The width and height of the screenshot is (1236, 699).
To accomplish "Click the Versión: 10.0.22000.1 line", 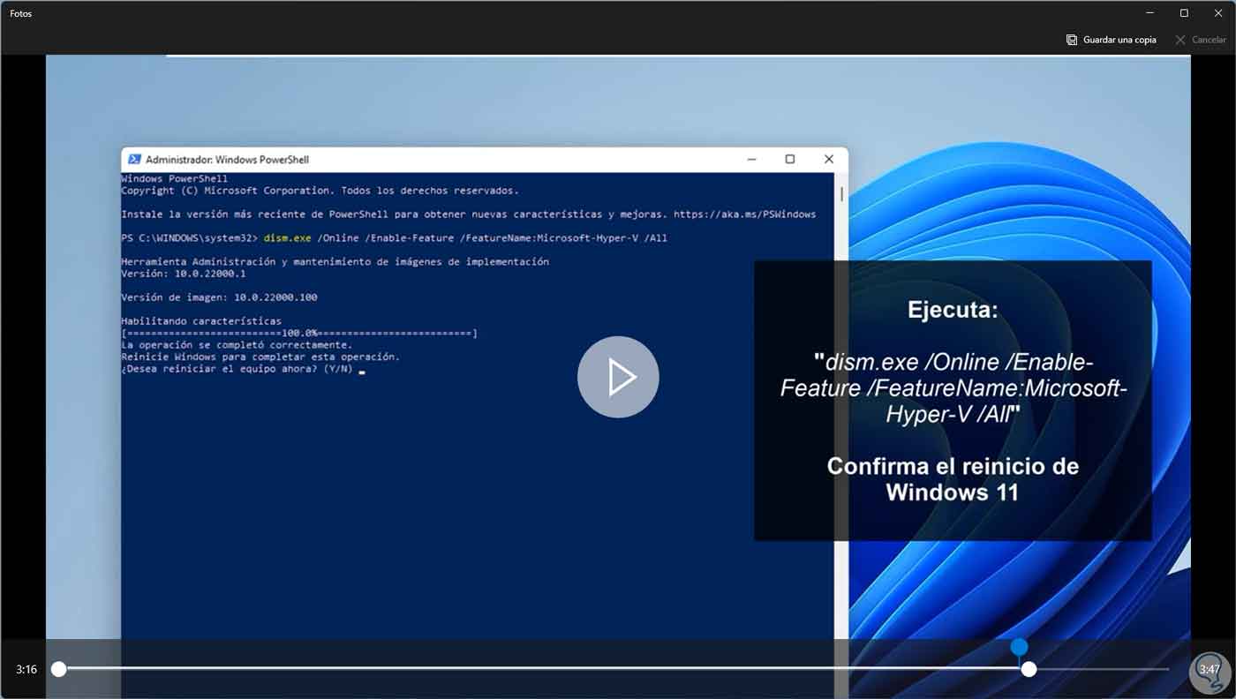I will [x=183, y=274].
